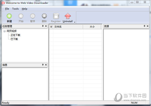This screenshot has width=151, height=106.
Task: Minimize the Web Video Downloader window
Action: click(132, 2)
